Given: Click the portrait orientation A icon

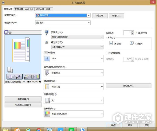Looking at the screenshot, I should (111, 43).
